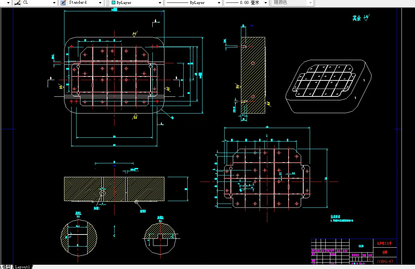Expand the CL dimension style dropdown
Screen dimensions: 415x269
[54, 2]
